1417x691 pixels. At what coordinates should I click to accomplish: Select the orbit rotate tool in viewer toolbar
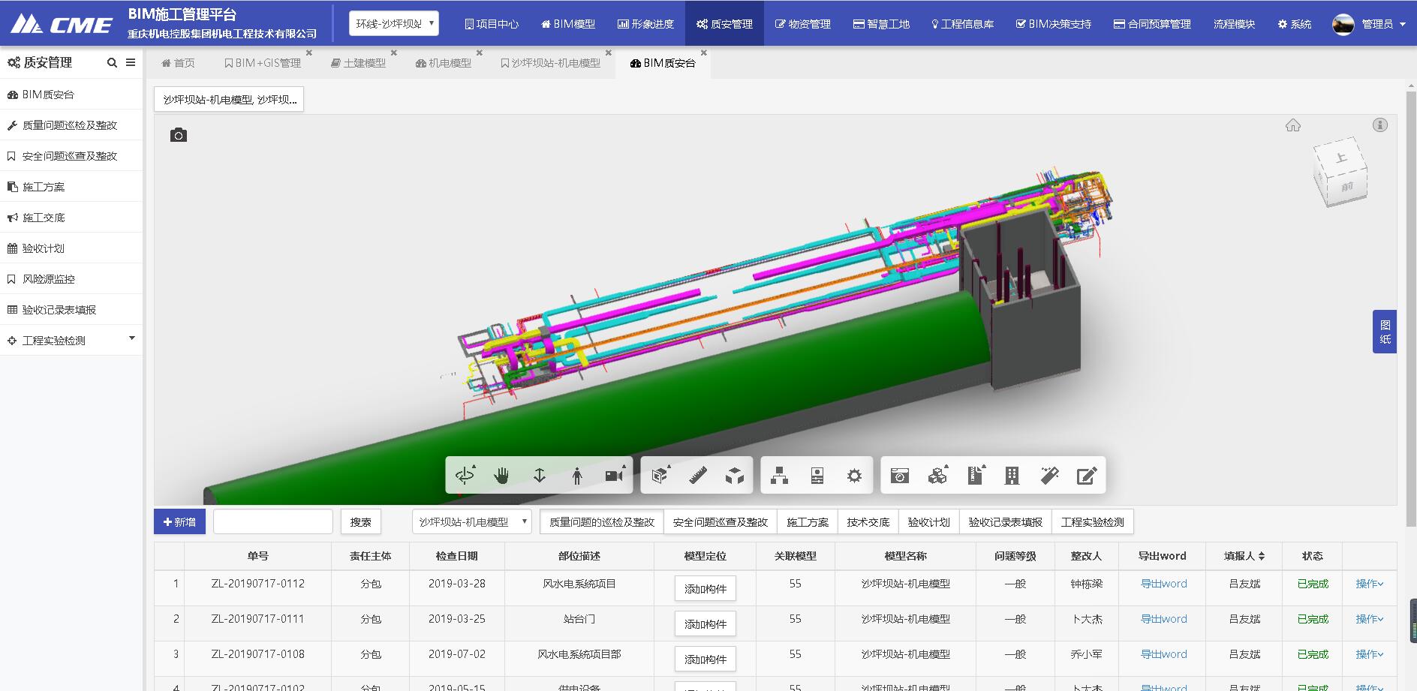[465, 476]
